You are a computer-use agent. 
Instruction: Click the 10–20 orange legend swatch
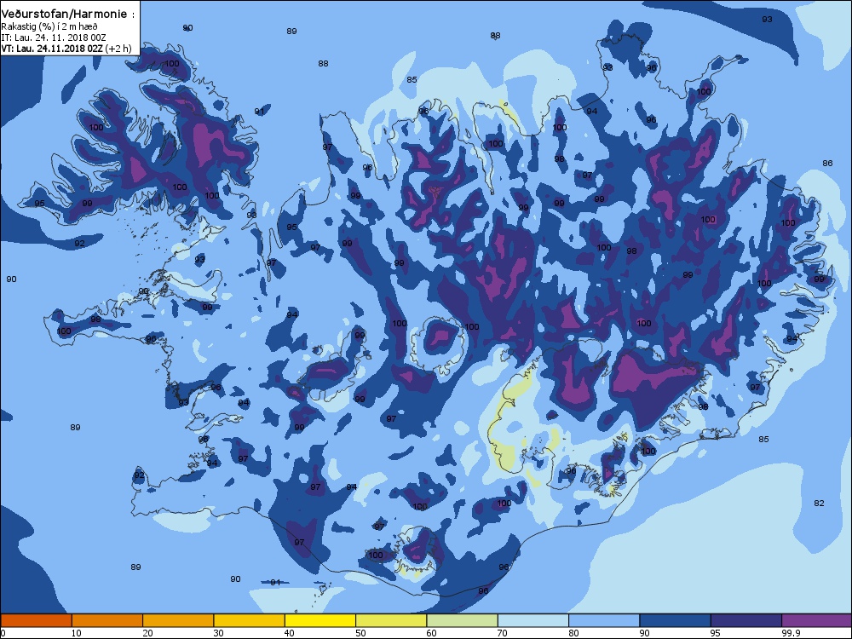pos(107,620)
